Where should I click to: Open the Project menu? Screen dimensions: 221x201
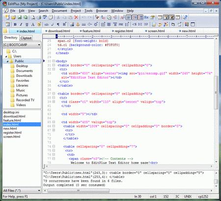click(x=76, y=11)
